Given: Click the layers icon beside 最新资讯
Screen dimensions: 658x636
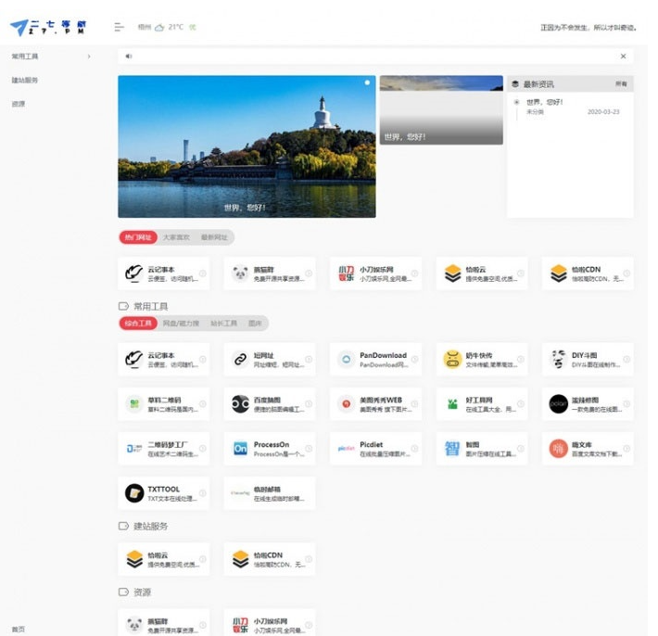Looking at the screenshot, I should (515, 84).
